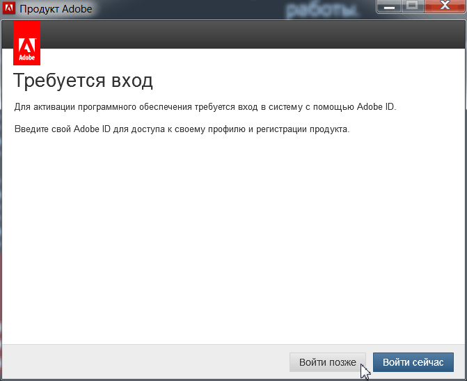Close the Продукт Adobe window
This screenshot has height=381, width=467.
(x=445, y=6)
